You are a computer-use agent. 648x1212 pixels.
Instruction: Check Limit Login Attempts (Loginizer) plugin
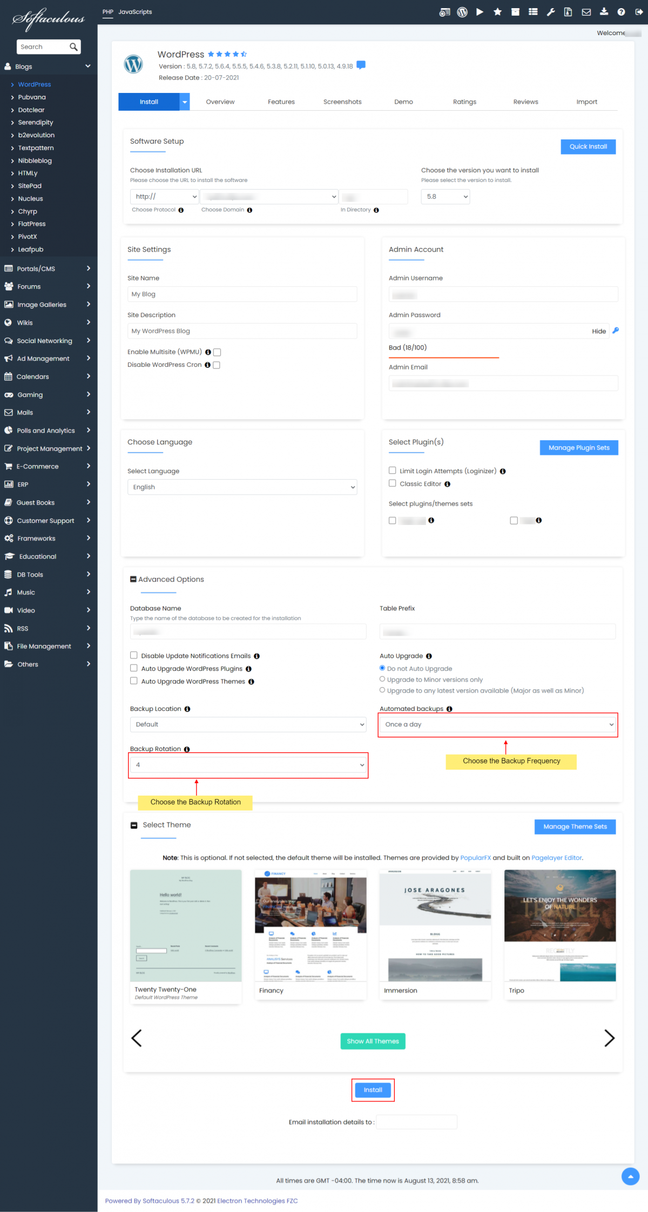[x=393, y=470]
